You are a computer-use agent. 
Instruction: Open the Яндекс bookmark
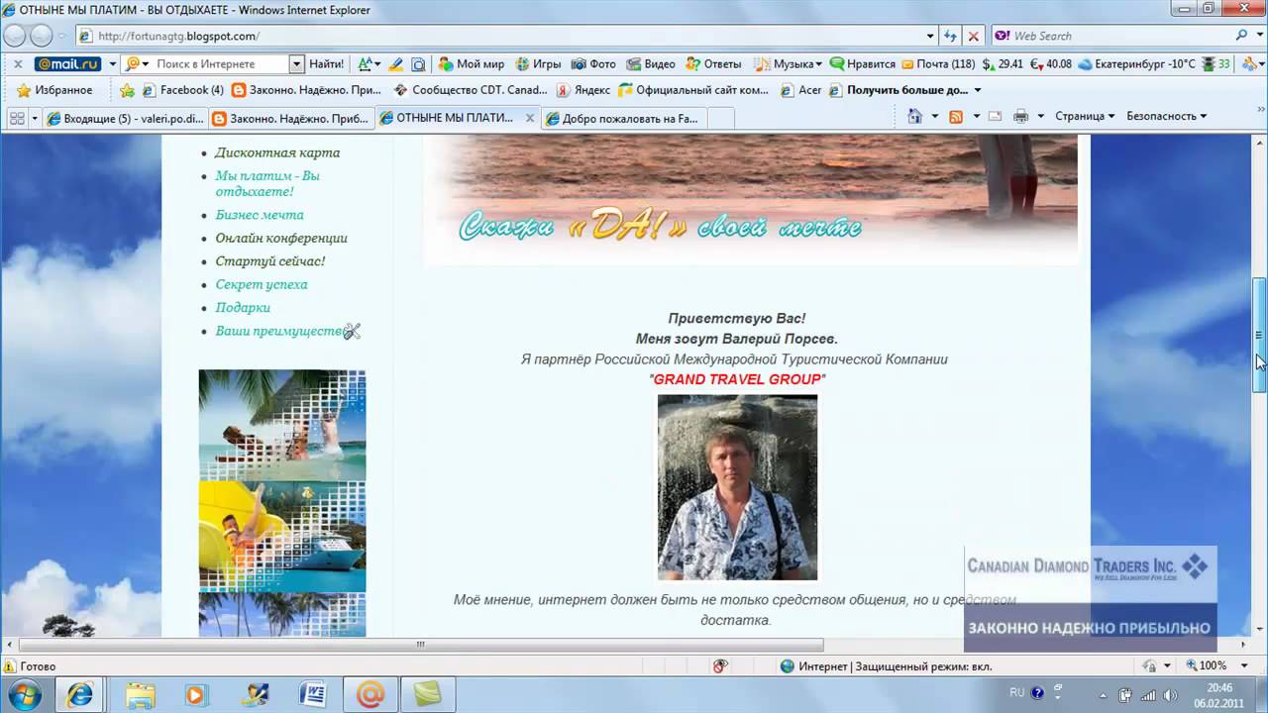tap(582, 90)
